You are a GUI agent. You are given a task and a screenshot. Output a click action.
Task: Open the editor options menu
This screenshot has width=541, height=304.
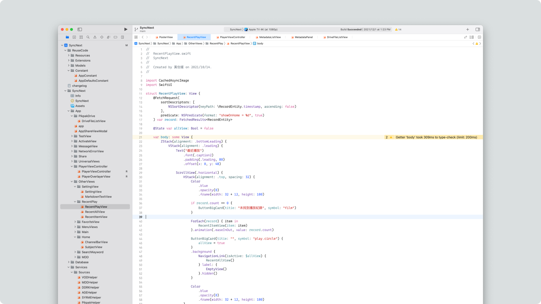coord(471,37)
